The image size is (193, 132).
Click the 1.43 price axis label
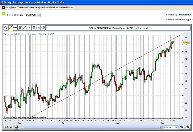point(185,74)
